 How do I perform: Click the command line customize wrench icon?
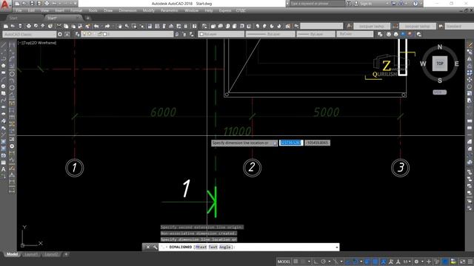point(155,247)
